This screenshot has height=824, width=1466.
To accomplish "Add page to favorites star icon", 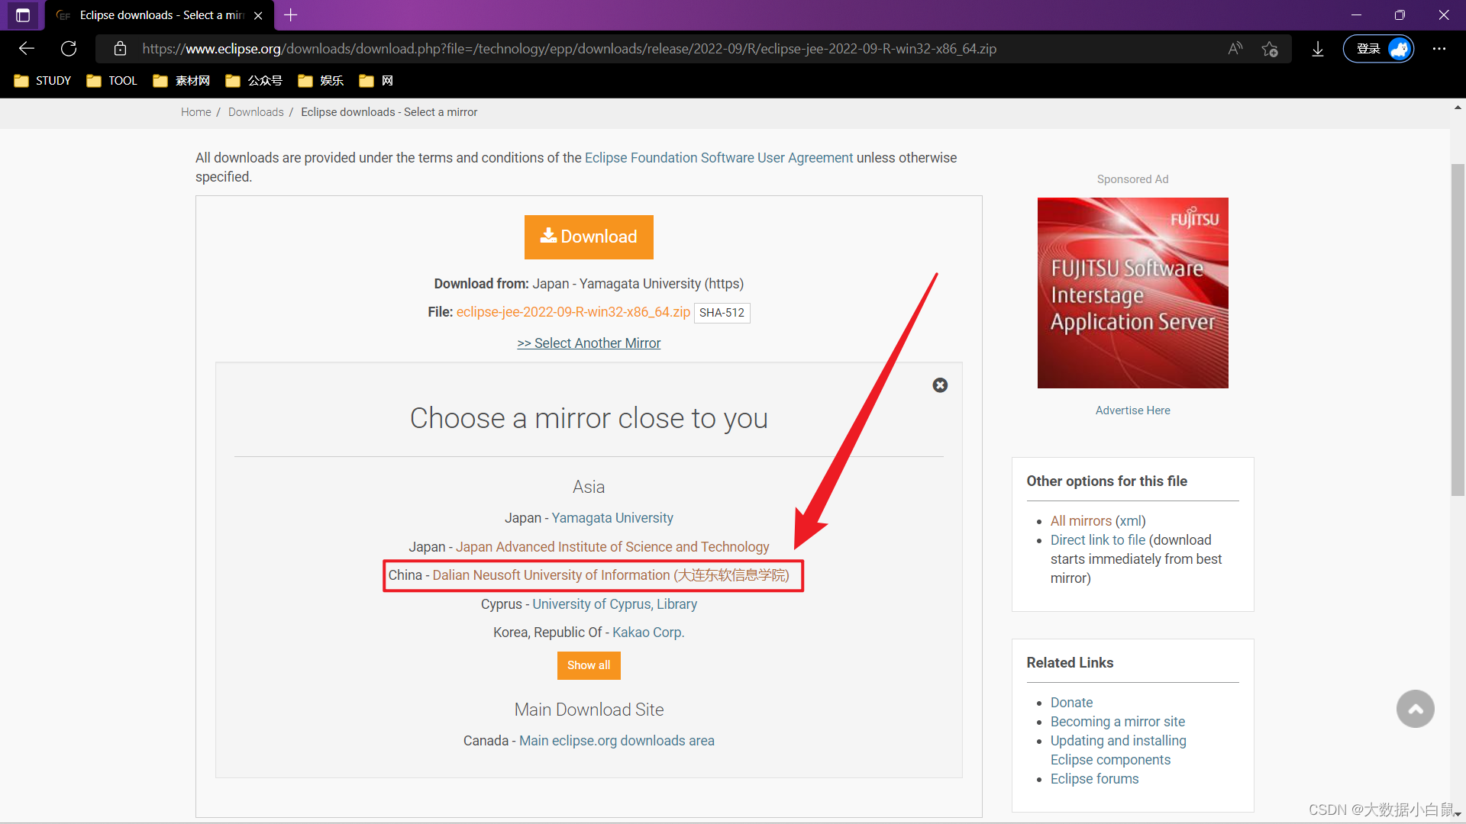I will pos(1270,49).
